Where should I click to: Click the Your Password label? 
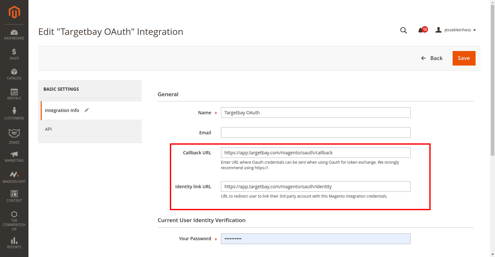coord(195,239)
